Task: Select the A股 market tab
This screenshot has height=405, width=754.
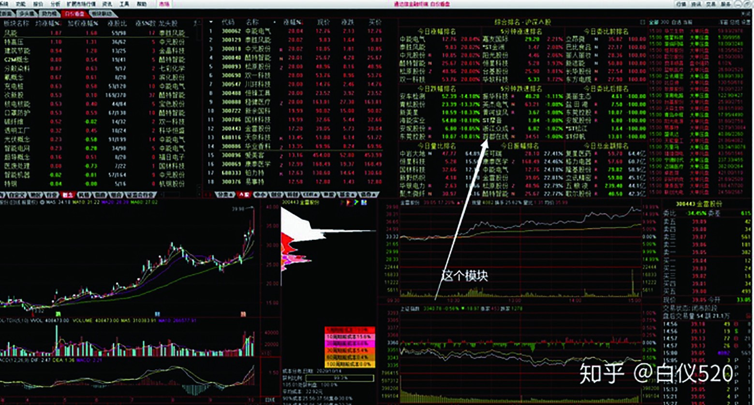Action: point(243,195)
